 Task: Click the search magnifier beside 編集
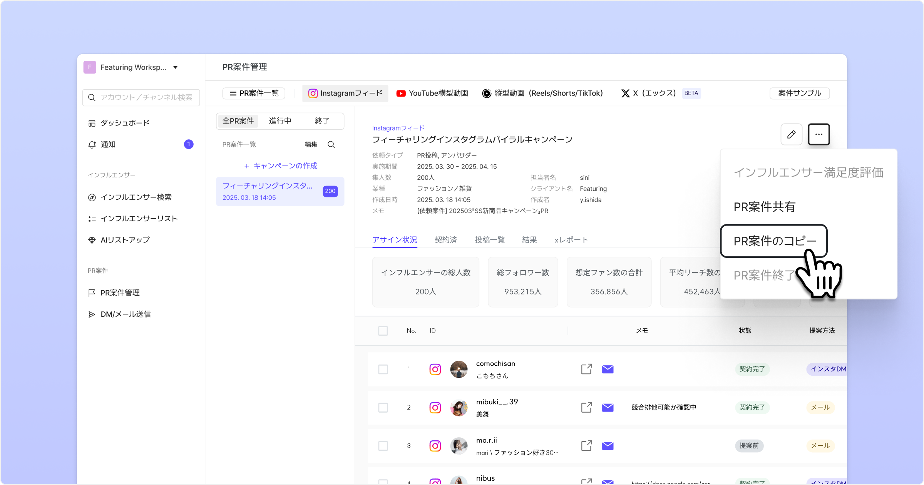pos(331,145)
